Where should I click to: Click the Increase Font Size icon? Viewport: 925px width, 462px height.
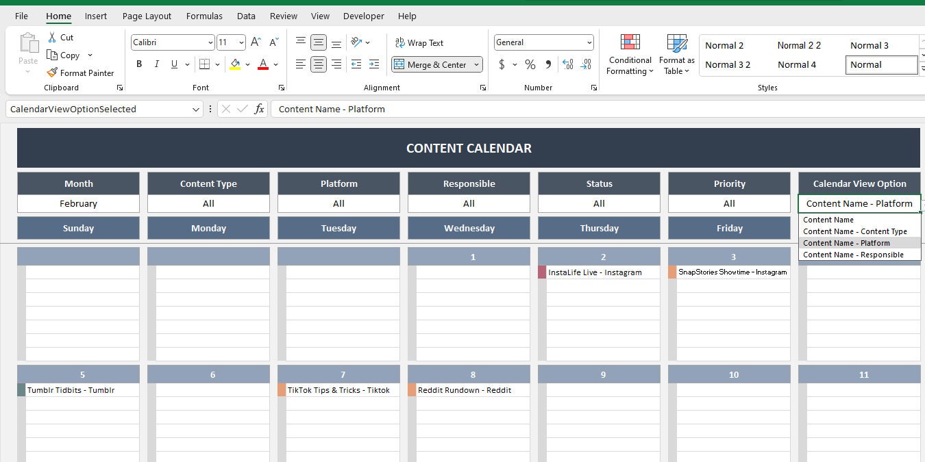pos(254,41)
